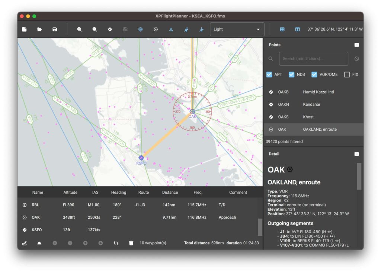Save the flight plan with disk icon
The width and height of the screenshot is (381, 273).
coord(55,29)
